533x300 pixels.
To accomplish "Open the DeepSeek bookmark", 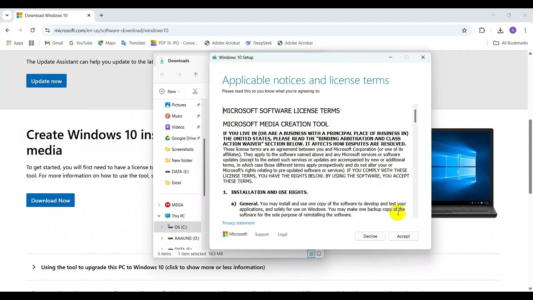I will tap(259, 43).
